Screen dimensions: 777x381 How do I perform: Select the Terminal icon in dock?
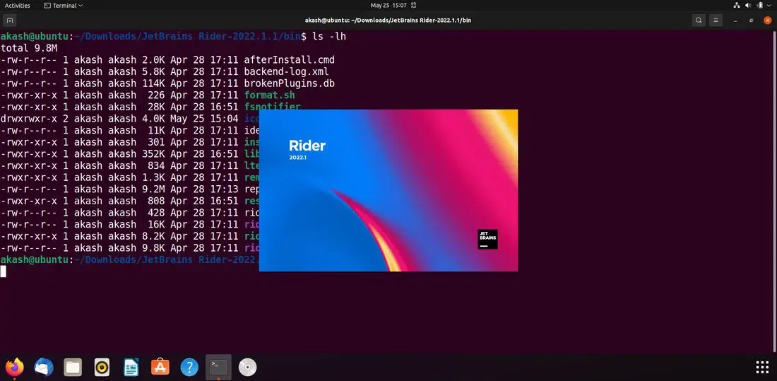tap(218, 367)
